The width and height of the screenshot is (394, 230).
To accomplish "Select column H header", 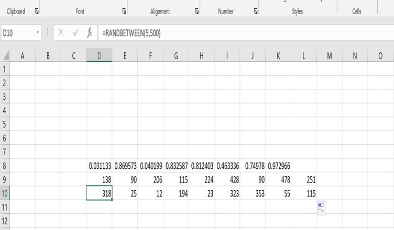I will (x=202, y=56).
